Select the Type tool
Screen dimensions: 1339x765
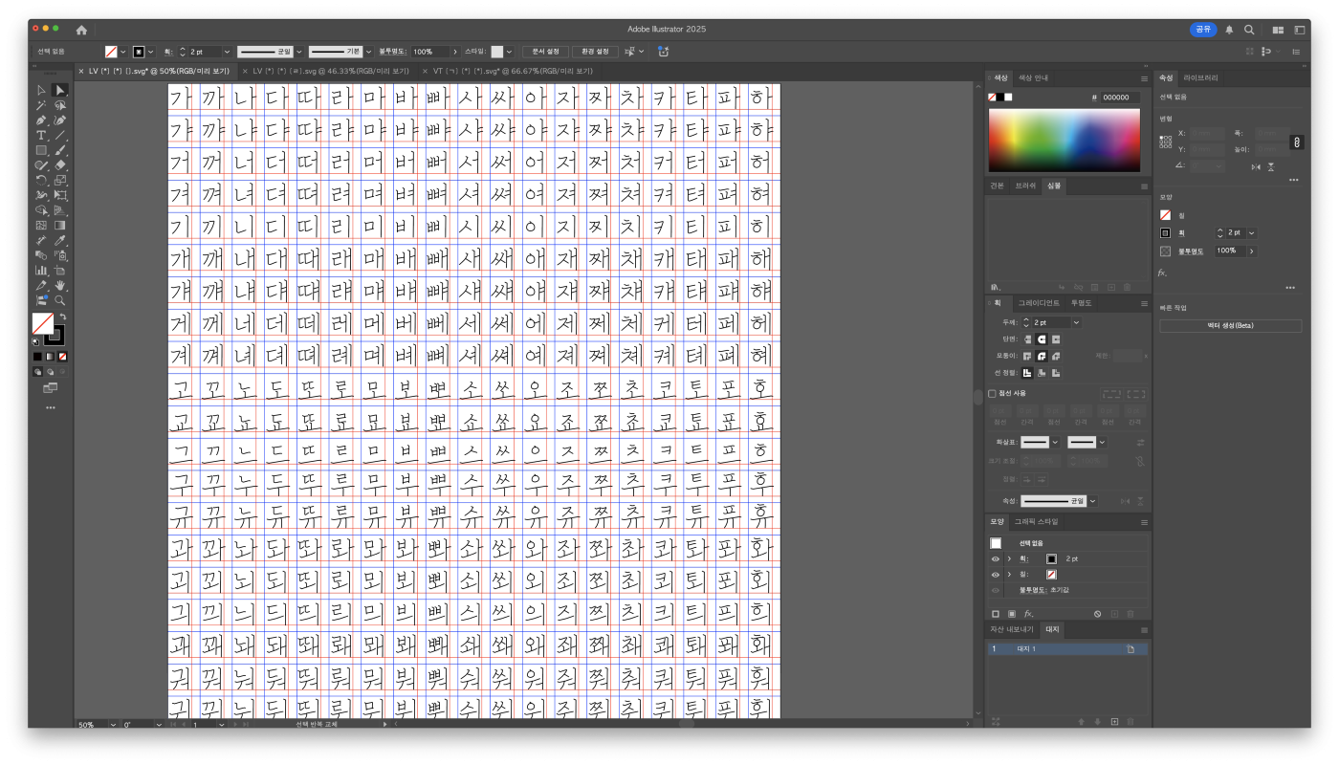[41, 136]
